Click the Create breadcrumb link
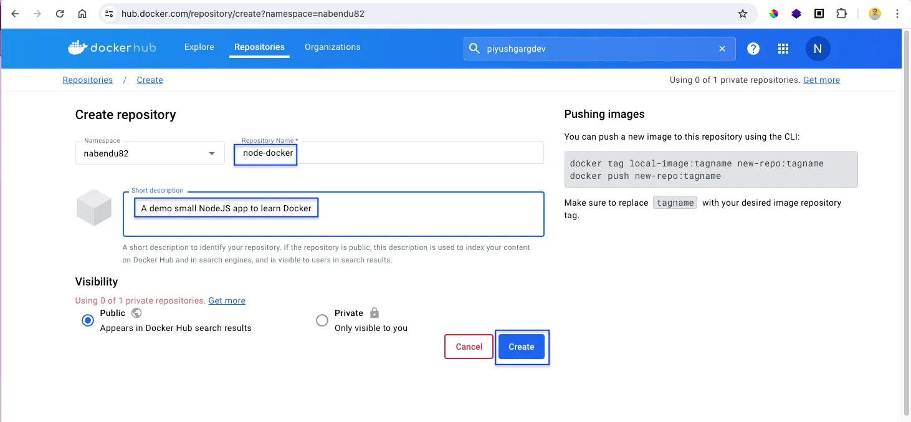 click(x=150, y=80)
